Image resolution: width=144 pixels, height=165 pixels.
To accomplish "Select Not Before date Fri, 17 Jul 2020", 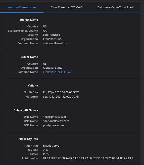I will click(61, 92).
